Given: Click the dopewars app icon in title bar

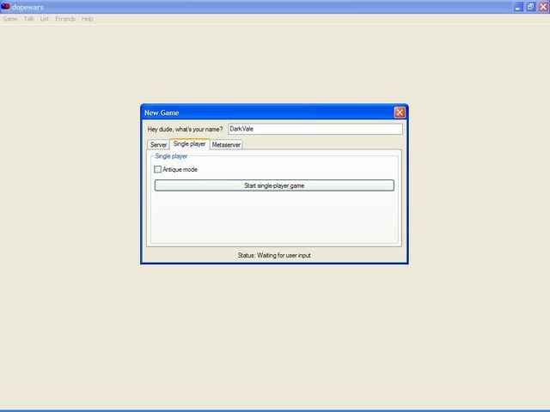Looking at the screenshot, I should 5,6.
